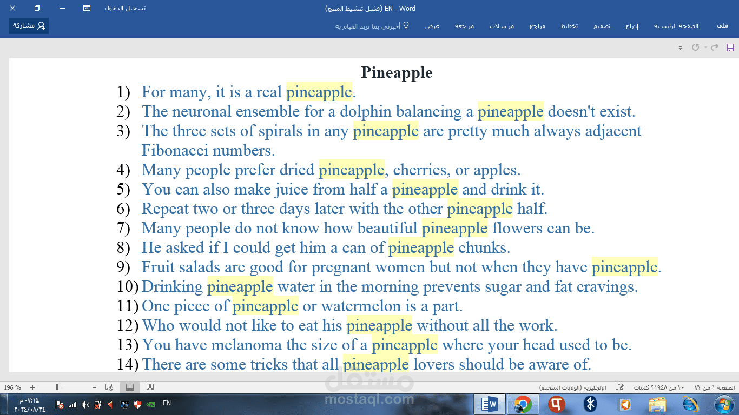Open the تخطيط (Layout) tab

pos(569,26)
